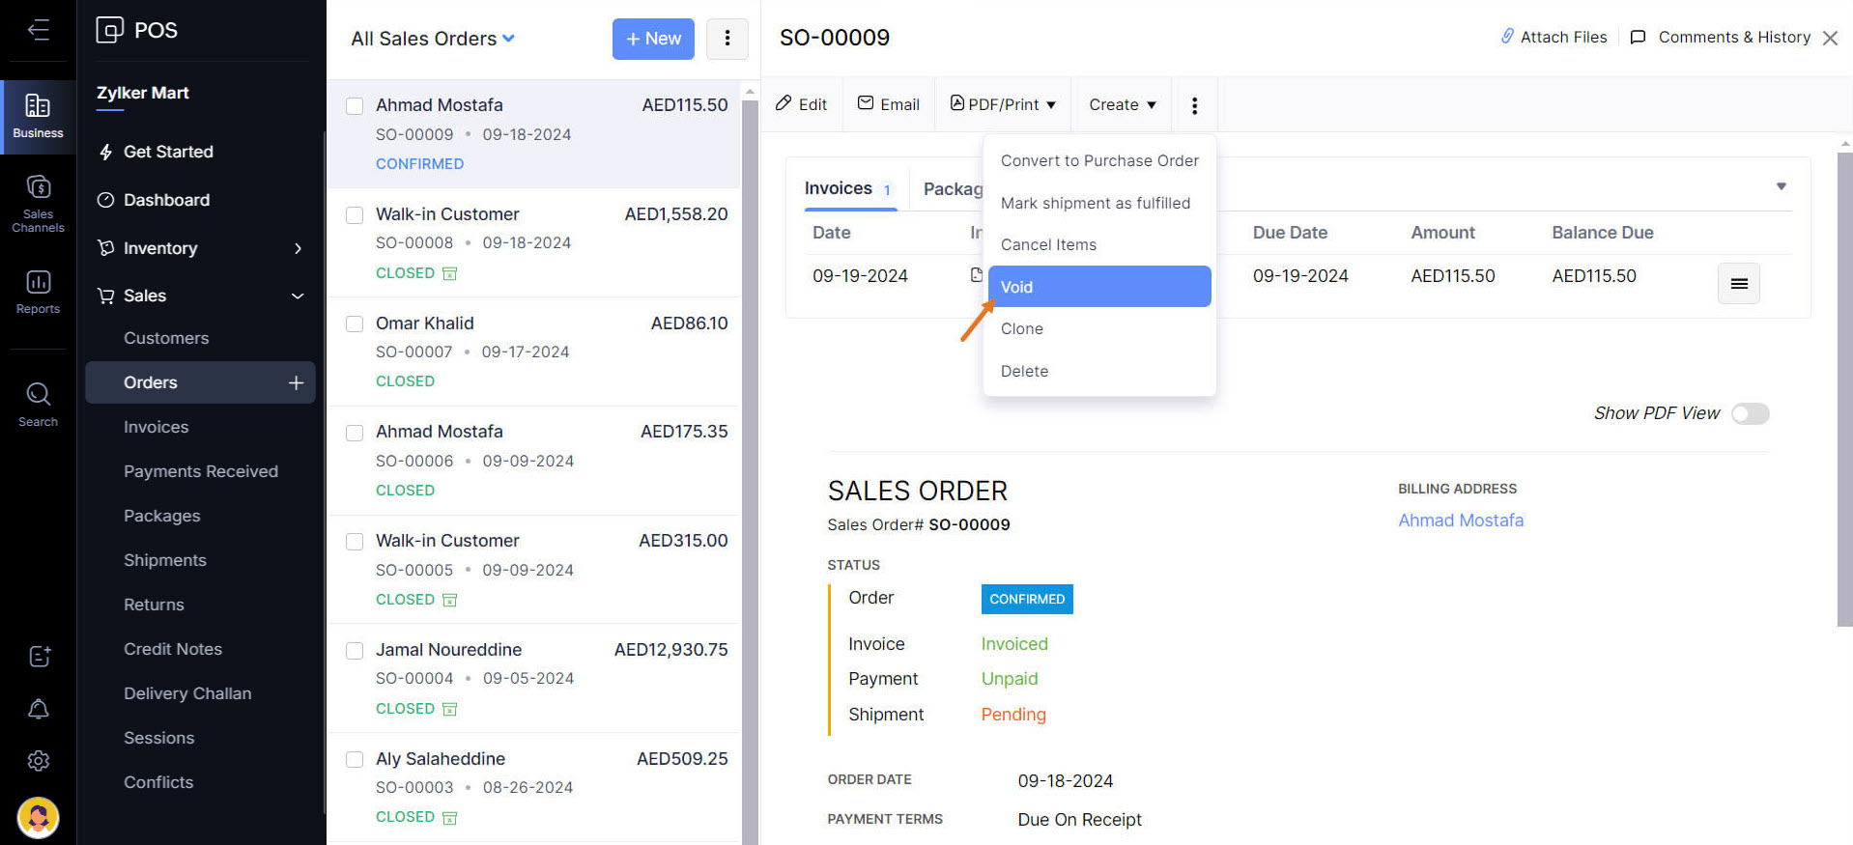Select Clone in the dropdown menu

[1022, 328]
